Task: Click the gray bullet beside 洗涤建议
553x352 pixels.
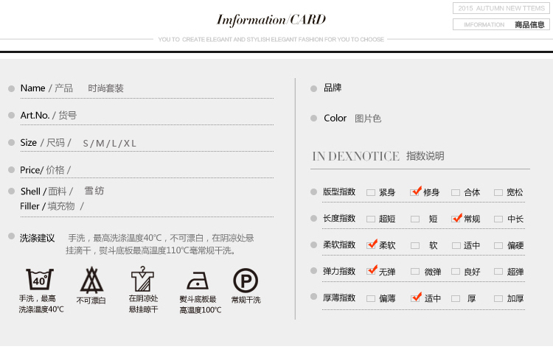Action: (x=11, y=237)
